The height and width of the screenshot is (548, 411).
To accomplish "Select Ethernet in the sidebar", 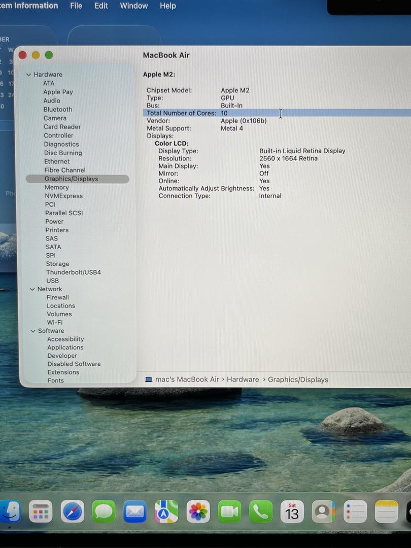I will [x=57, y=161].
